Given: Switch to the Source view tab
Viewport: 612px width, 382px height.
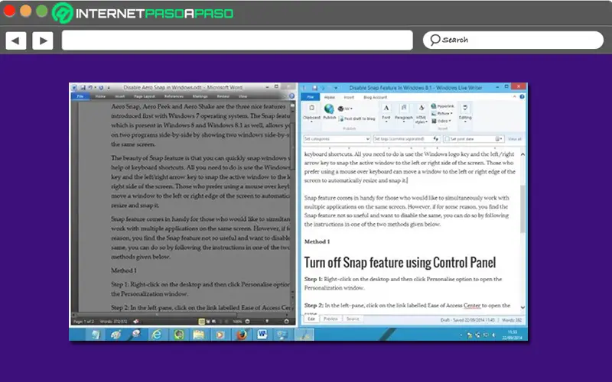Looking at the screenshot, I should coord(353,319).
